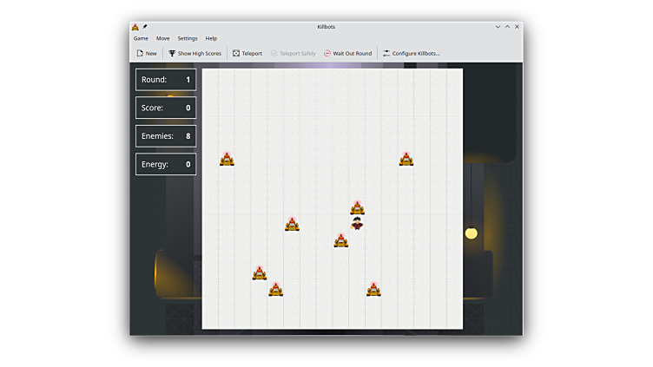The image size is (653, 367).
Task: Open the Settings menu
Action: point(188,38)
